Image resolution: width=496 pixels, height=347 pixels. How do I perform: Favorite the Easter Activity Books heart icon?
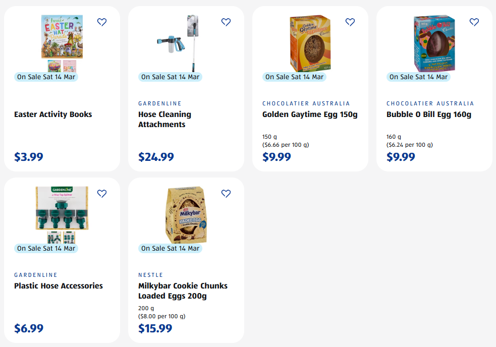[102, 22]
